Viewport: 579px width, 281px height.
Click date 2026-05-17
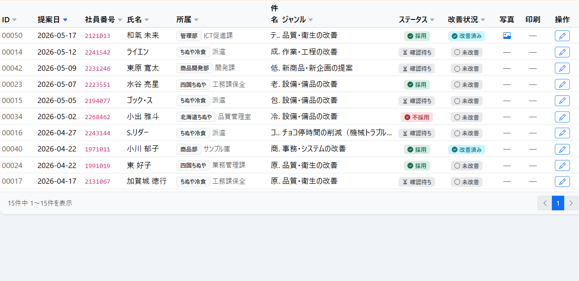57,36
